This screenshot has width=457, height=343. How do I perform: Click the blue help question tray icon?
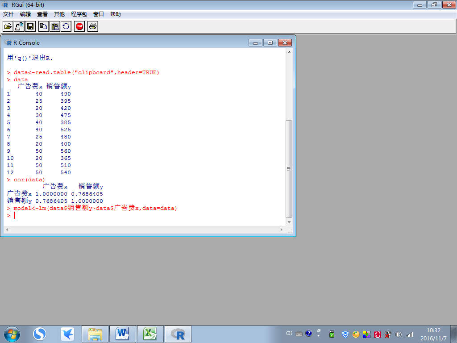(x=309, y=333)
